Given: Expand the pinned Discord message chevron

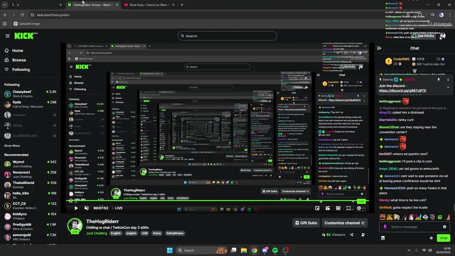Looking at the screenshot, I should (448, 87).
